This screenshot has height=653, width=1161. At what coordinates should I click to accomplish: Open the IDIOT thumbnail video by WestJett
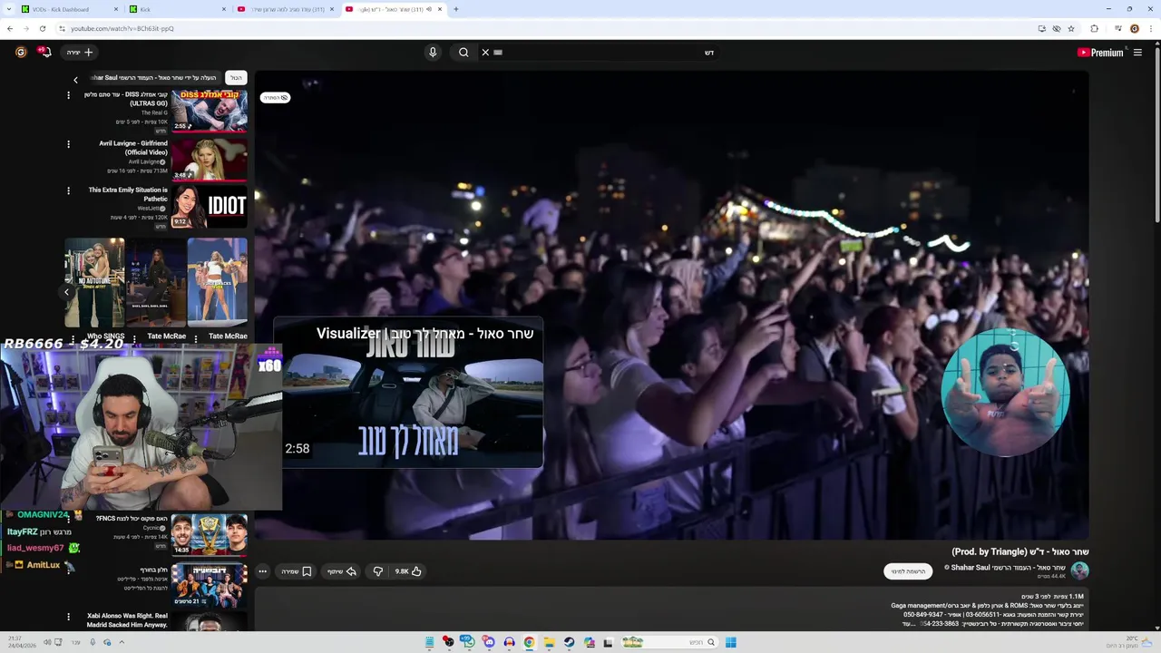(210, 207)
